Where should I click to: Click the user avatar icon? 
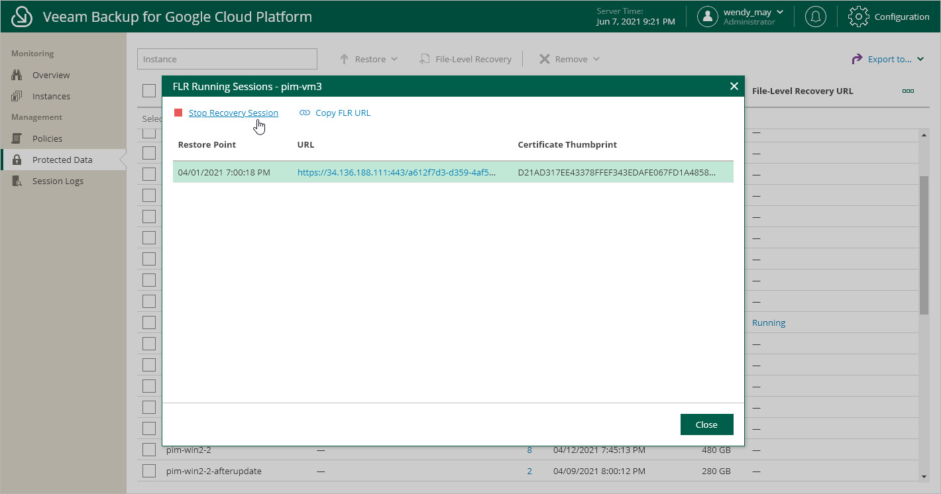pos(708,17)
